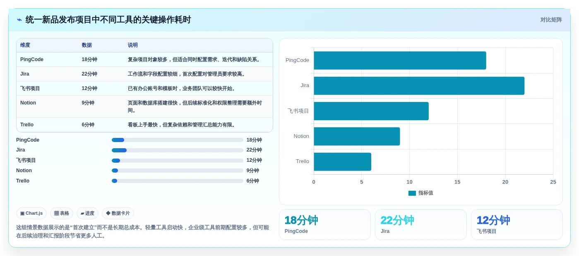Click the 飞书项目 progress bar
579x256 pixels.
[178, 161]
